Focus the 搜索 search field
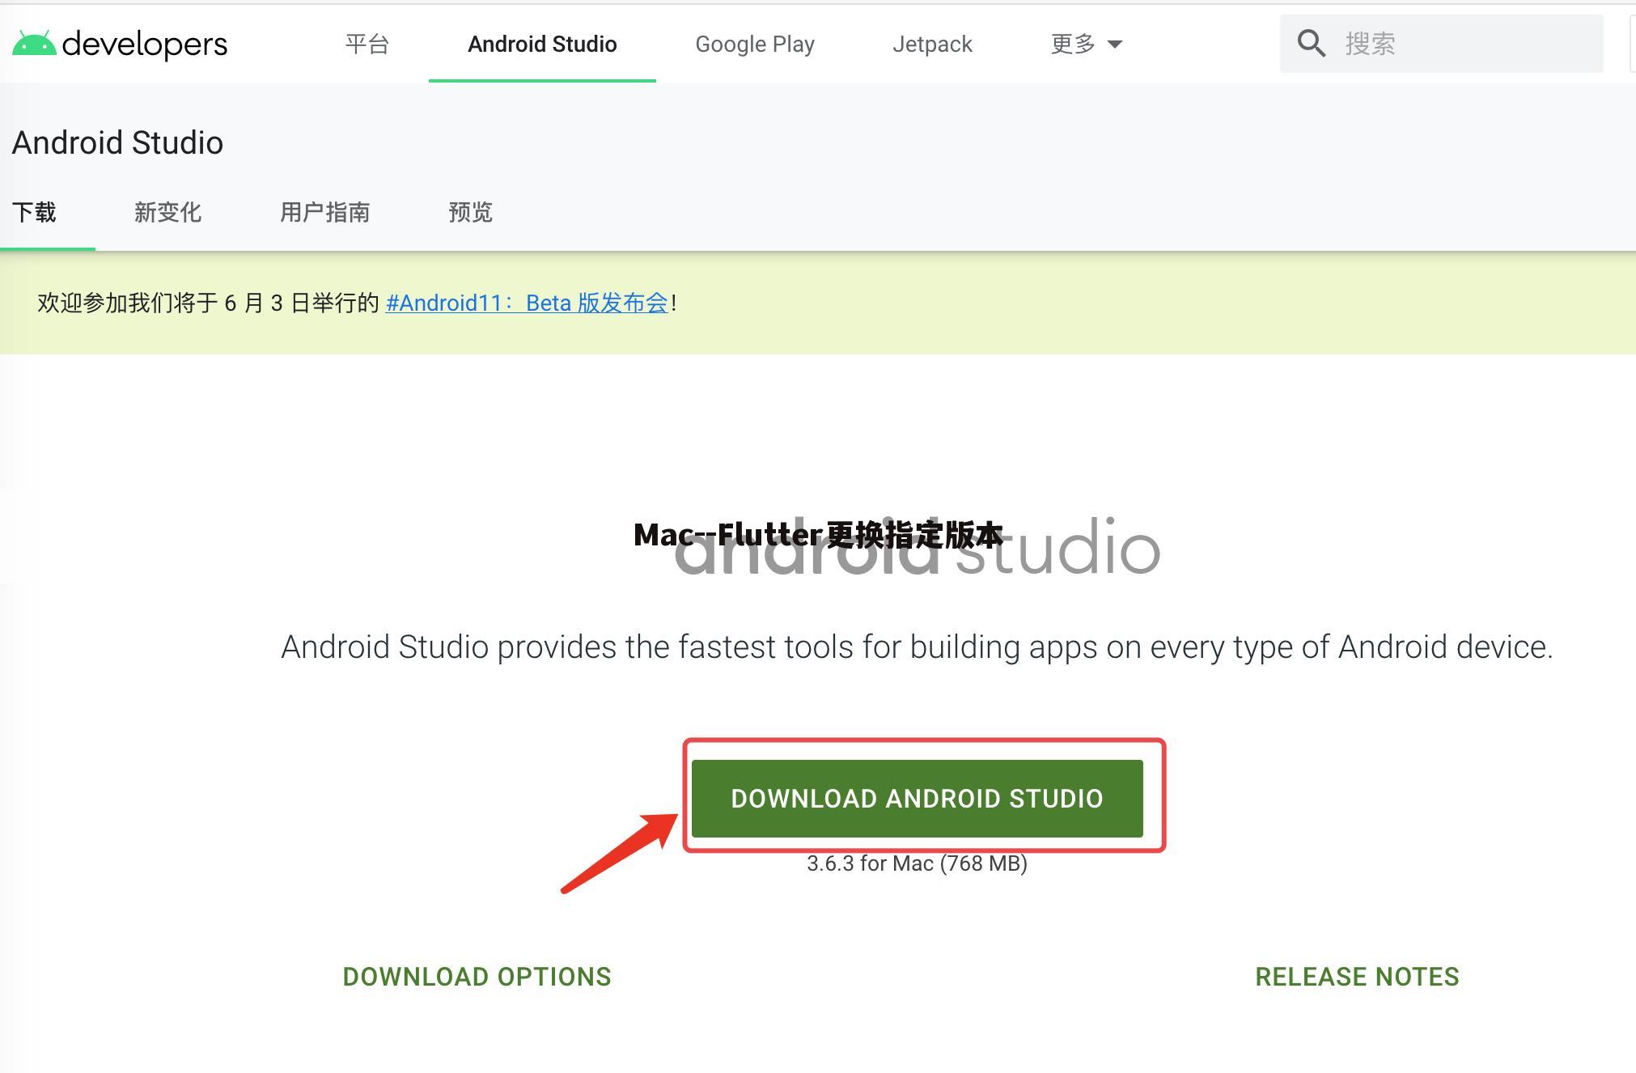 click(1441, 44)
